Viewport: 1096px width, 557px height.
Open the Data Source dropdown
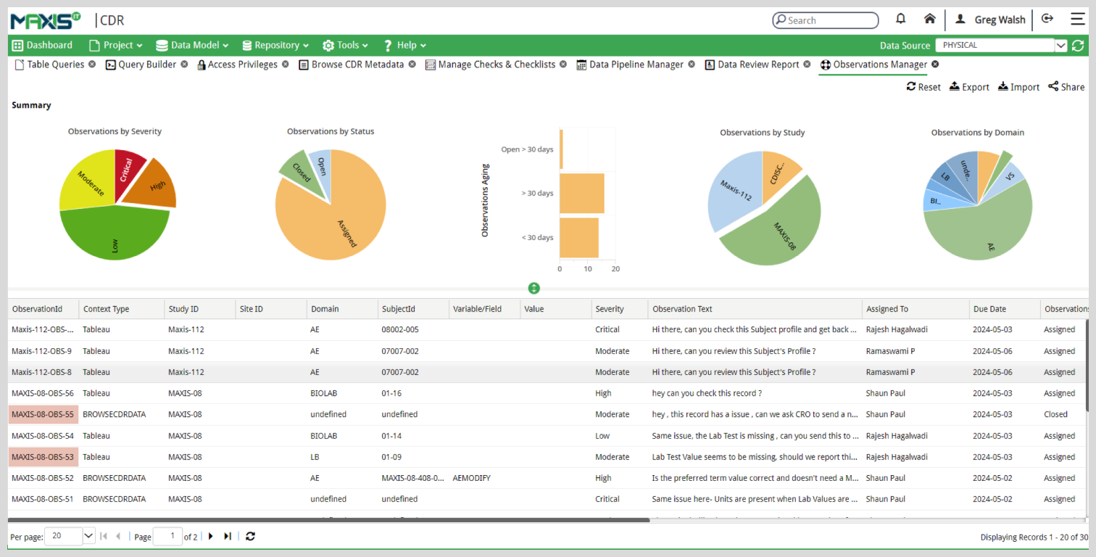(1061, 45)
